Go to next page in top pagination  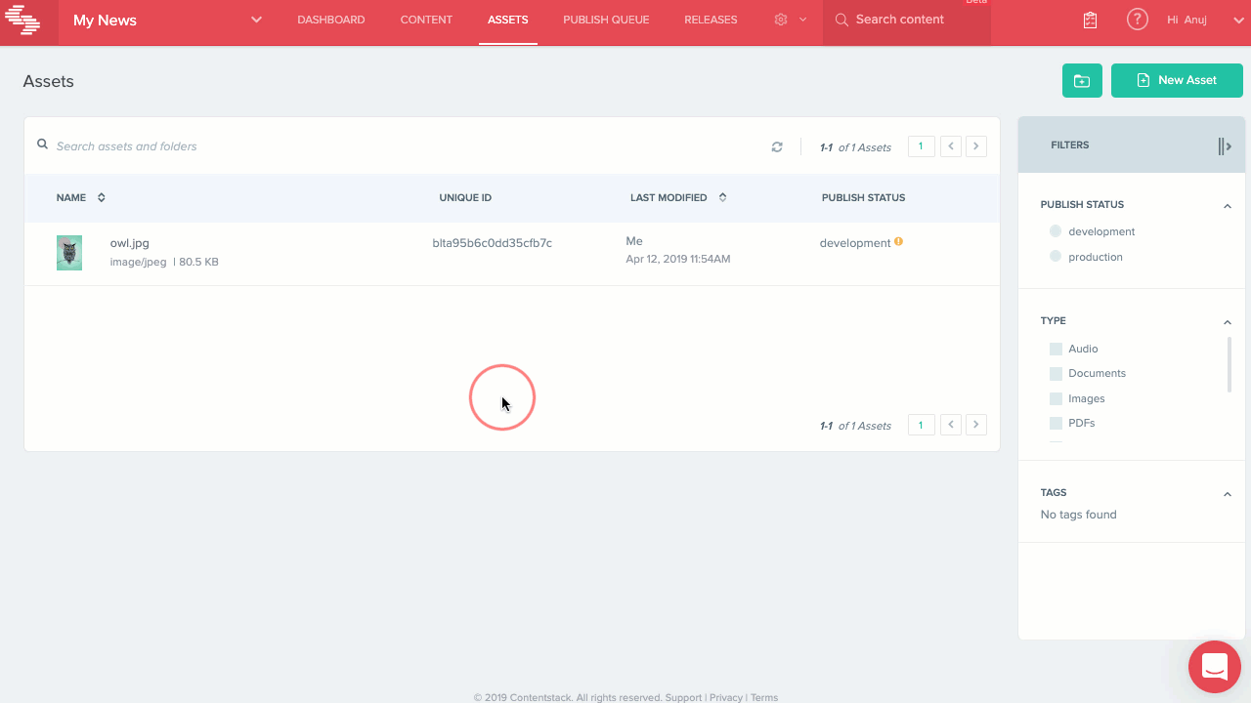click(x=975, y=146)
